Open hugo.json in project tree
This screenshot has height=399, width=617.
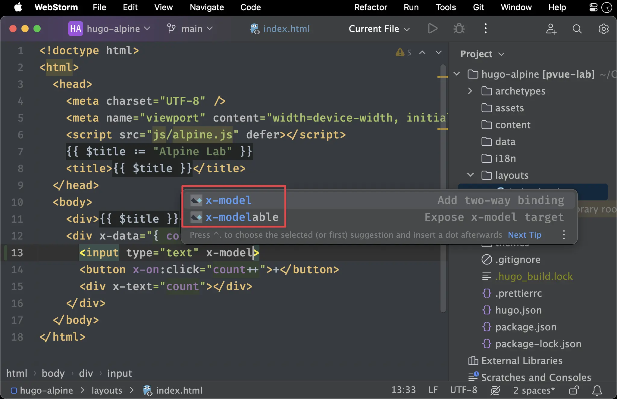pyautogui.click(x=518, y=310)
